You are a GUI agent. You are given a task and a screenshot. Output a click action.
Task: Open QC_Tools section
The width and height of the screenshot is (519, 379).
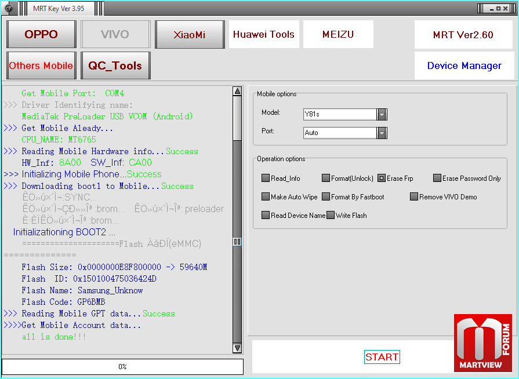pos(115,65)
